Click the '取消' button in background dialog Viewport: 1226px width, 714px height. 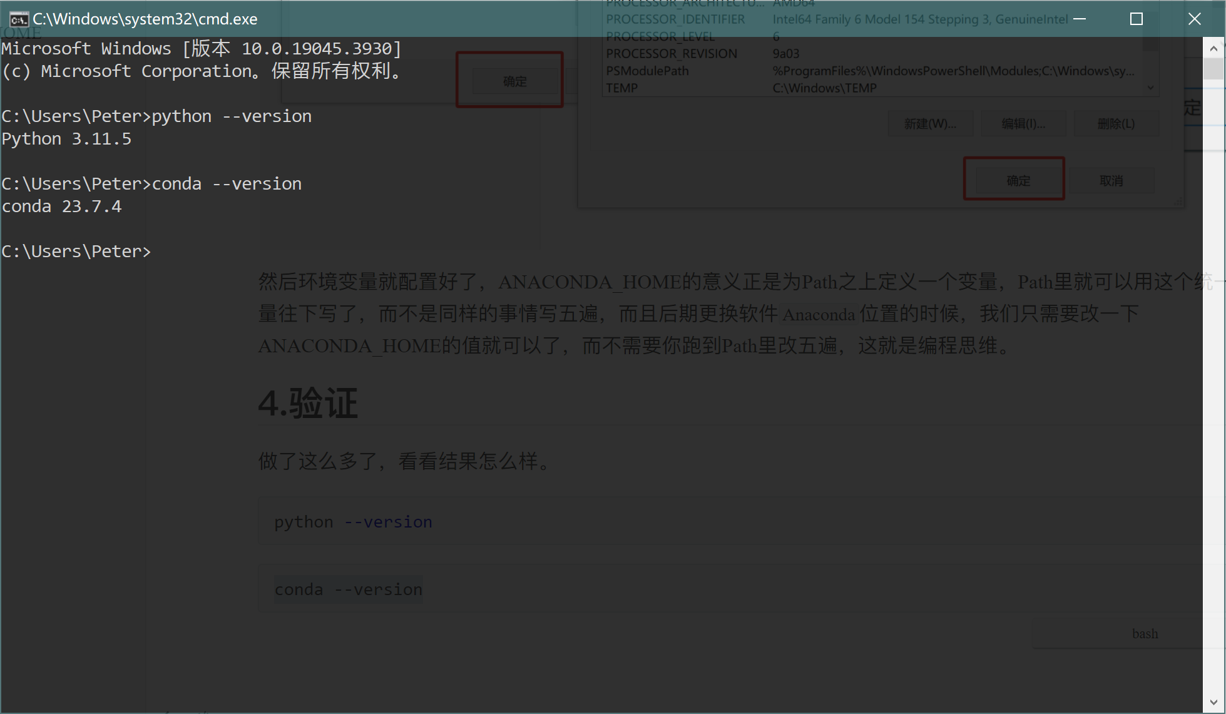point(1111,181)
